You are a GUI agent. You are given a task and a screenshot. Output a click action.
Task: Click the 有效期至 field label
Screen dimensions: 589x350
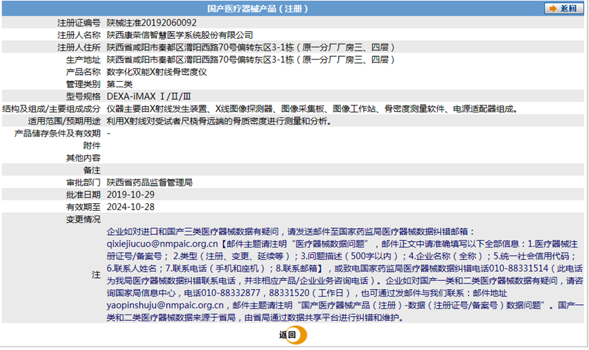pyautogui.click(x=83, y=207)
